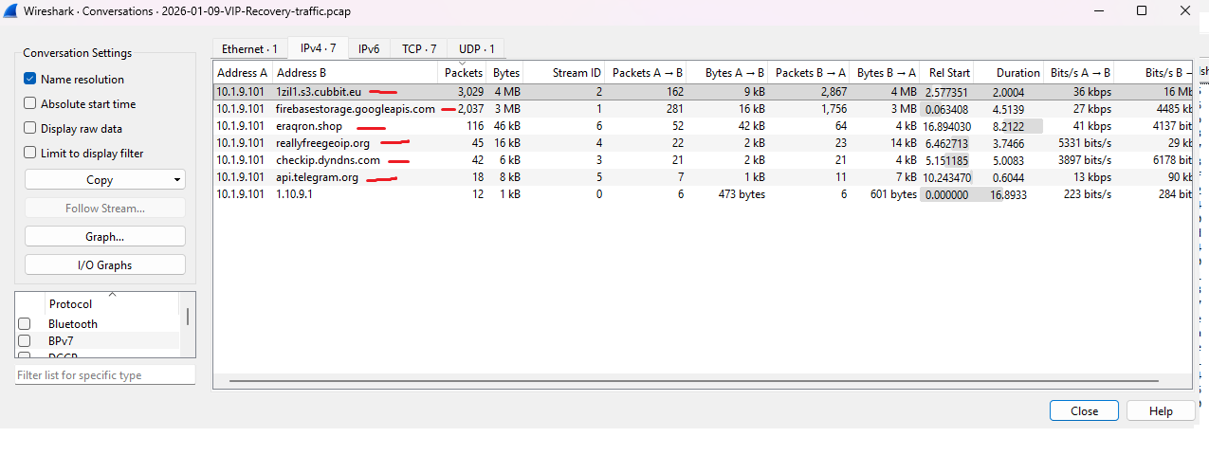The image size is (1209, 455).
Task: Focus the Filter list for specific type field
Action: 105,375
